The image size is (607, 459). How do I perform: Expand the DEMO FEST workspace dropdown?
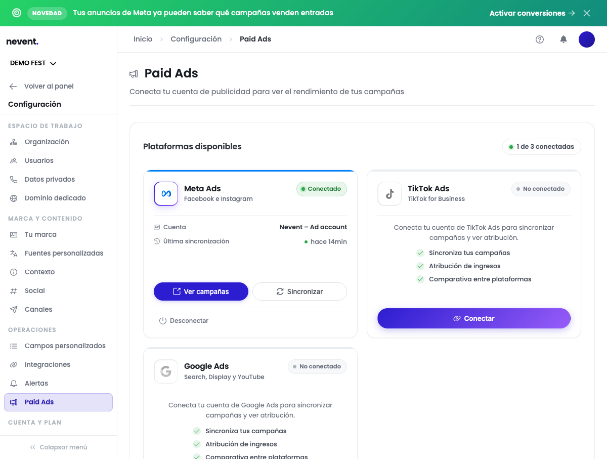(x=33, y=63)
